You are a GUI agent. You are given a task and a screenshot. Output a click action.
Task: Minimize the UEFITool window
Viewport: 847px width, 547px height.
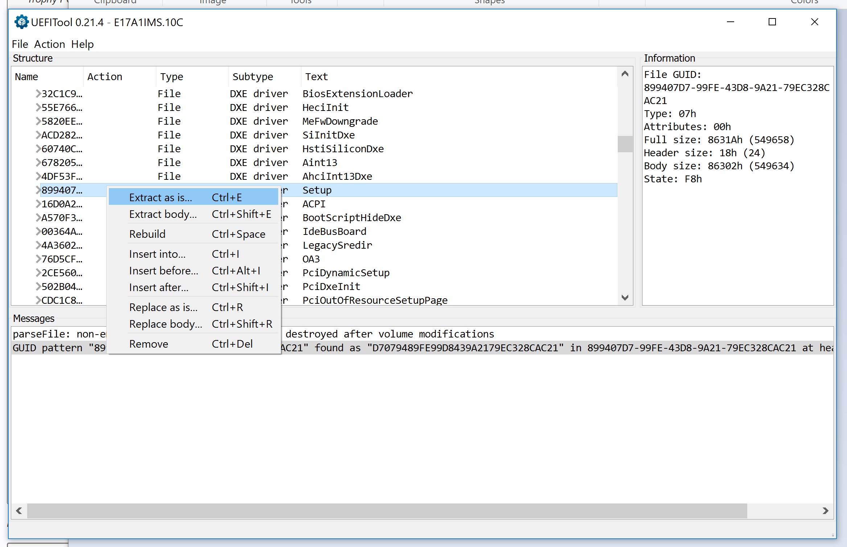731,22
